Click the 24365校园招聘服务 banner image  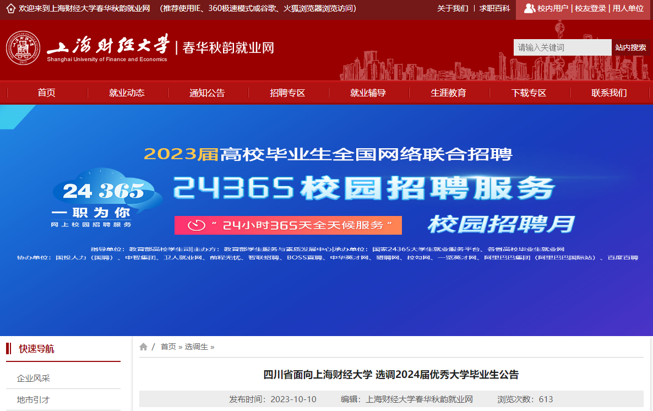pyautogui.click(x=326, y=220)
